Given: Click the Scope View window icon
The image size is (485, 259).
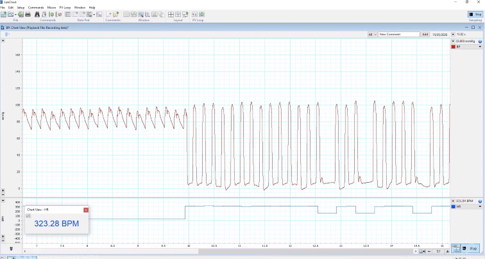Looking at the screenshot, I should pyautogui.click(x=133, y=14).
